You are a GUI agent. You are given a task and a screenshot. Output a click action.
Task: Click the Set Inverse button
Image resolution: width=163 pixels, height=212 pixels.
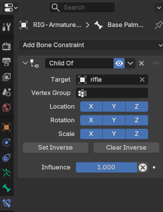coord(55,148)
